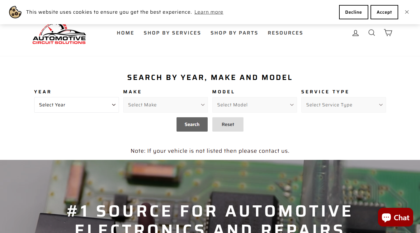Open the site search magnifier icon
Viewport: 420px width, 233px height.
372,33
